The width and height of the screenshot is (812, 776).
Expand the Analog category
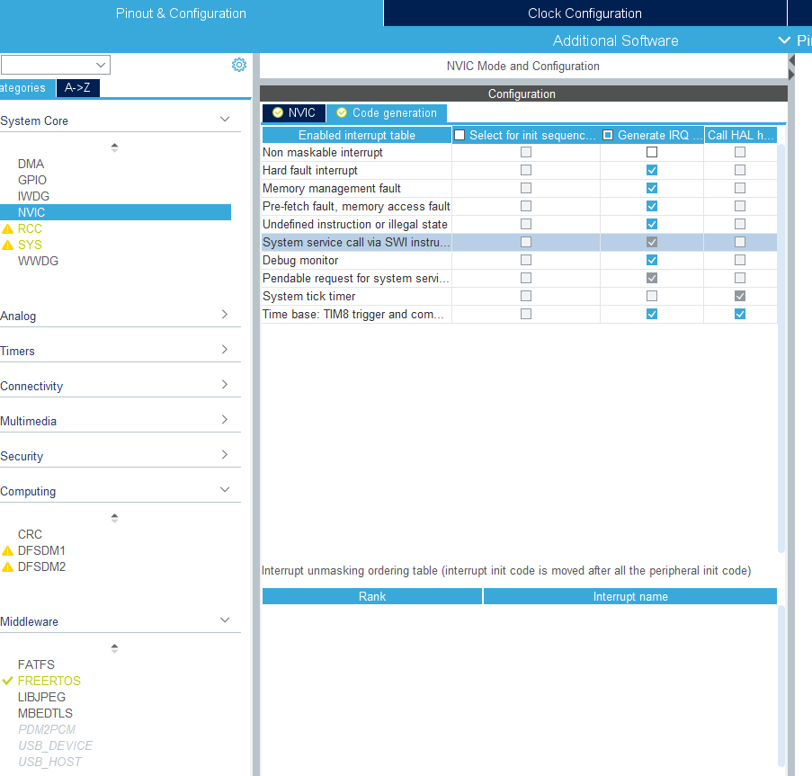click(225, 314)
